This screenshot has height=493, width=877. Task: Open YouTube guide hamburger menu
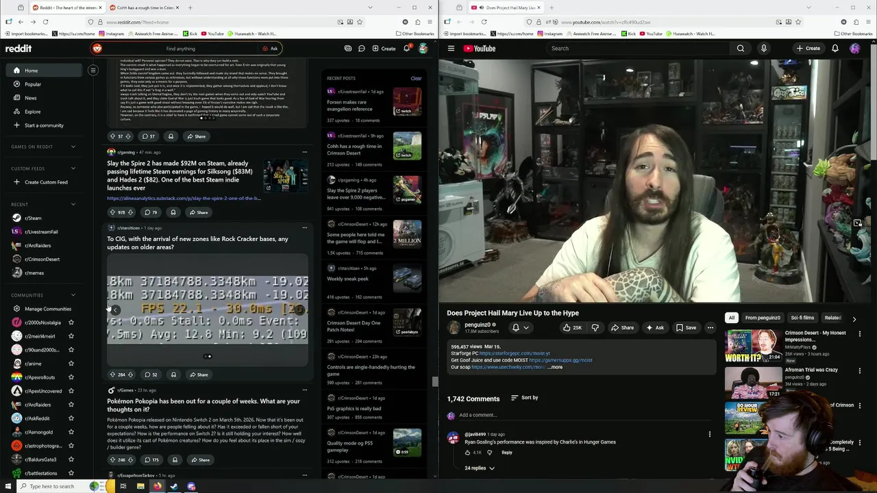(x=451, y=48)
